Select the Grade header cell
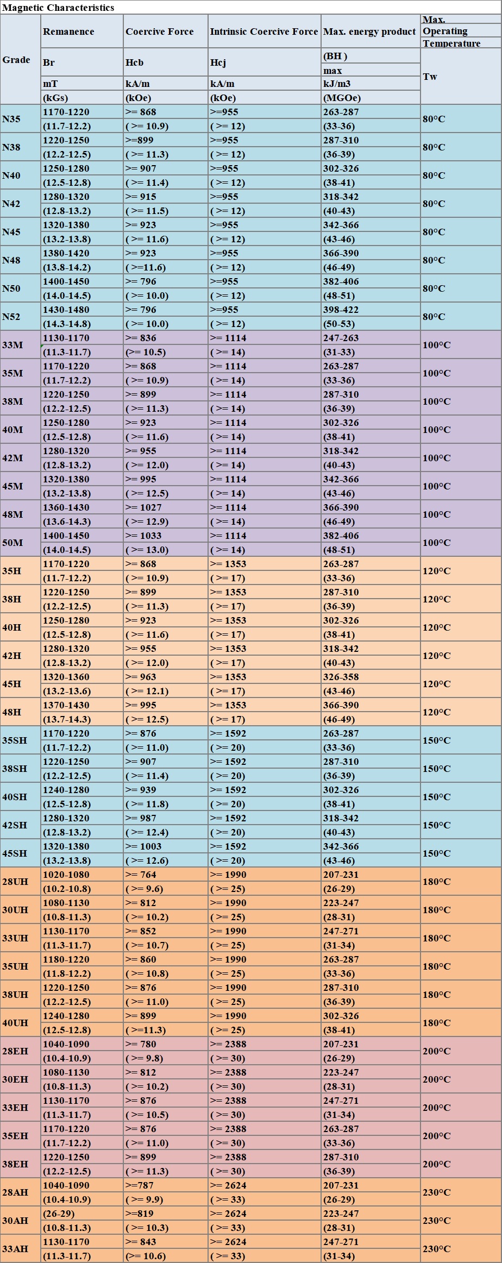The width and height of the screenshot is (502, 1263). click(x=21, y=59)
